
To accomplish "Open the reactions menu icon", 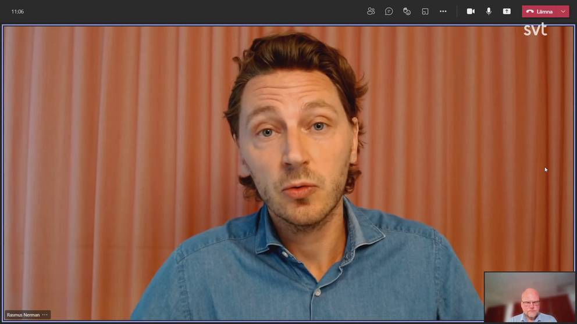I will point(407,11).
